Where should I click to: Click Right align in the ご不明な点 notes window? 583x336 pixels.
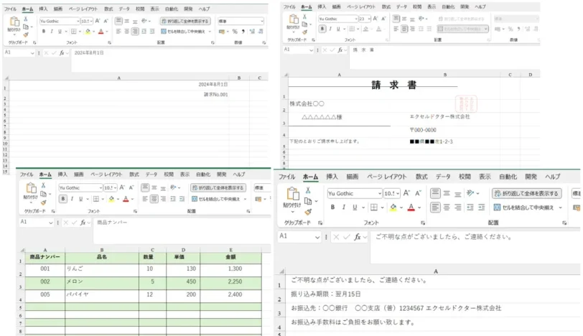tap(458, 207)
